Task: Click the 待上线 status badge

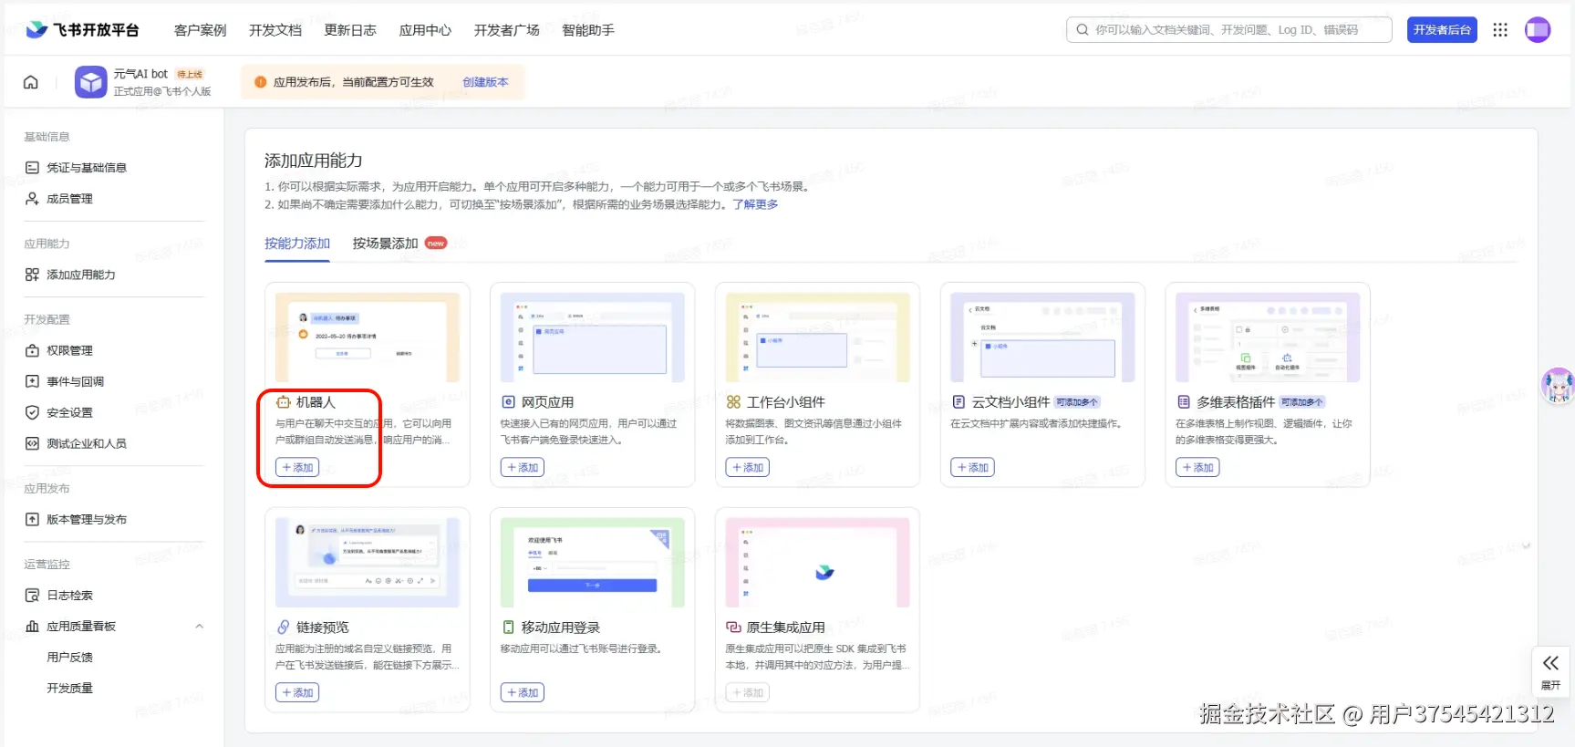Action: point(190,75)
